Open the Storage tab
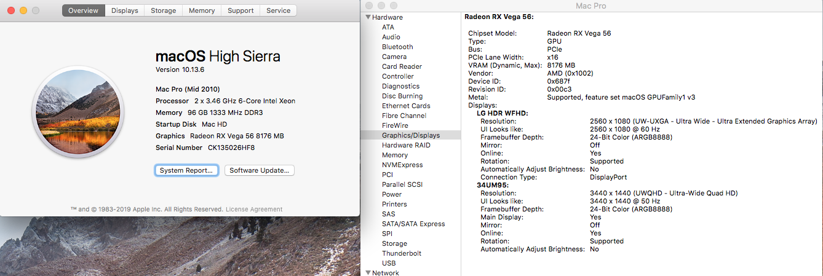Image resolution: width=823 pixels, height=276 pixels. [163, 10]
